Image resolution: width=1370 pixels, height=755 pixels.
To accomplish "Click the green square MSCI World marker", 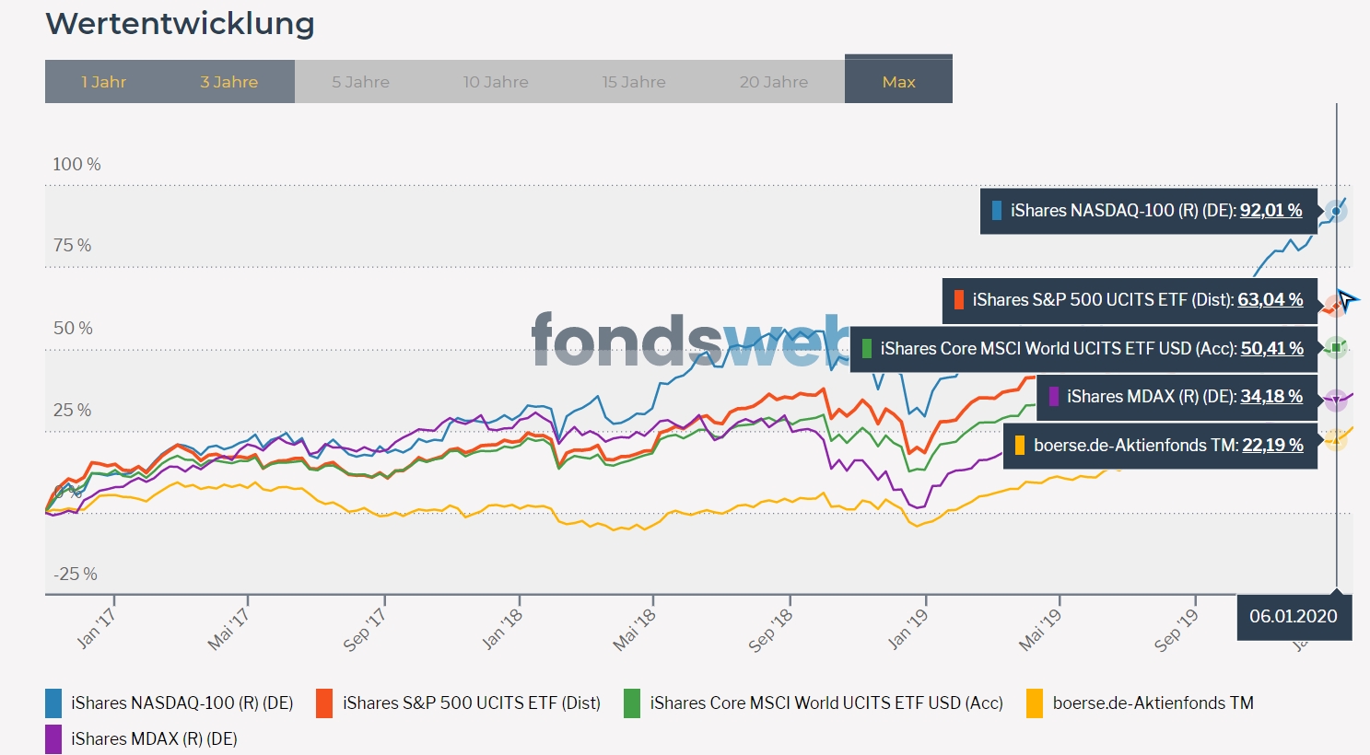I will [x=1336, y=347].
